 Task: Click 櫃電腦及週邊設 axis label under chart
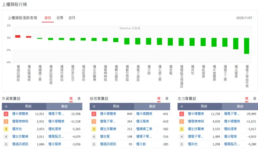(x=182, y=76)
